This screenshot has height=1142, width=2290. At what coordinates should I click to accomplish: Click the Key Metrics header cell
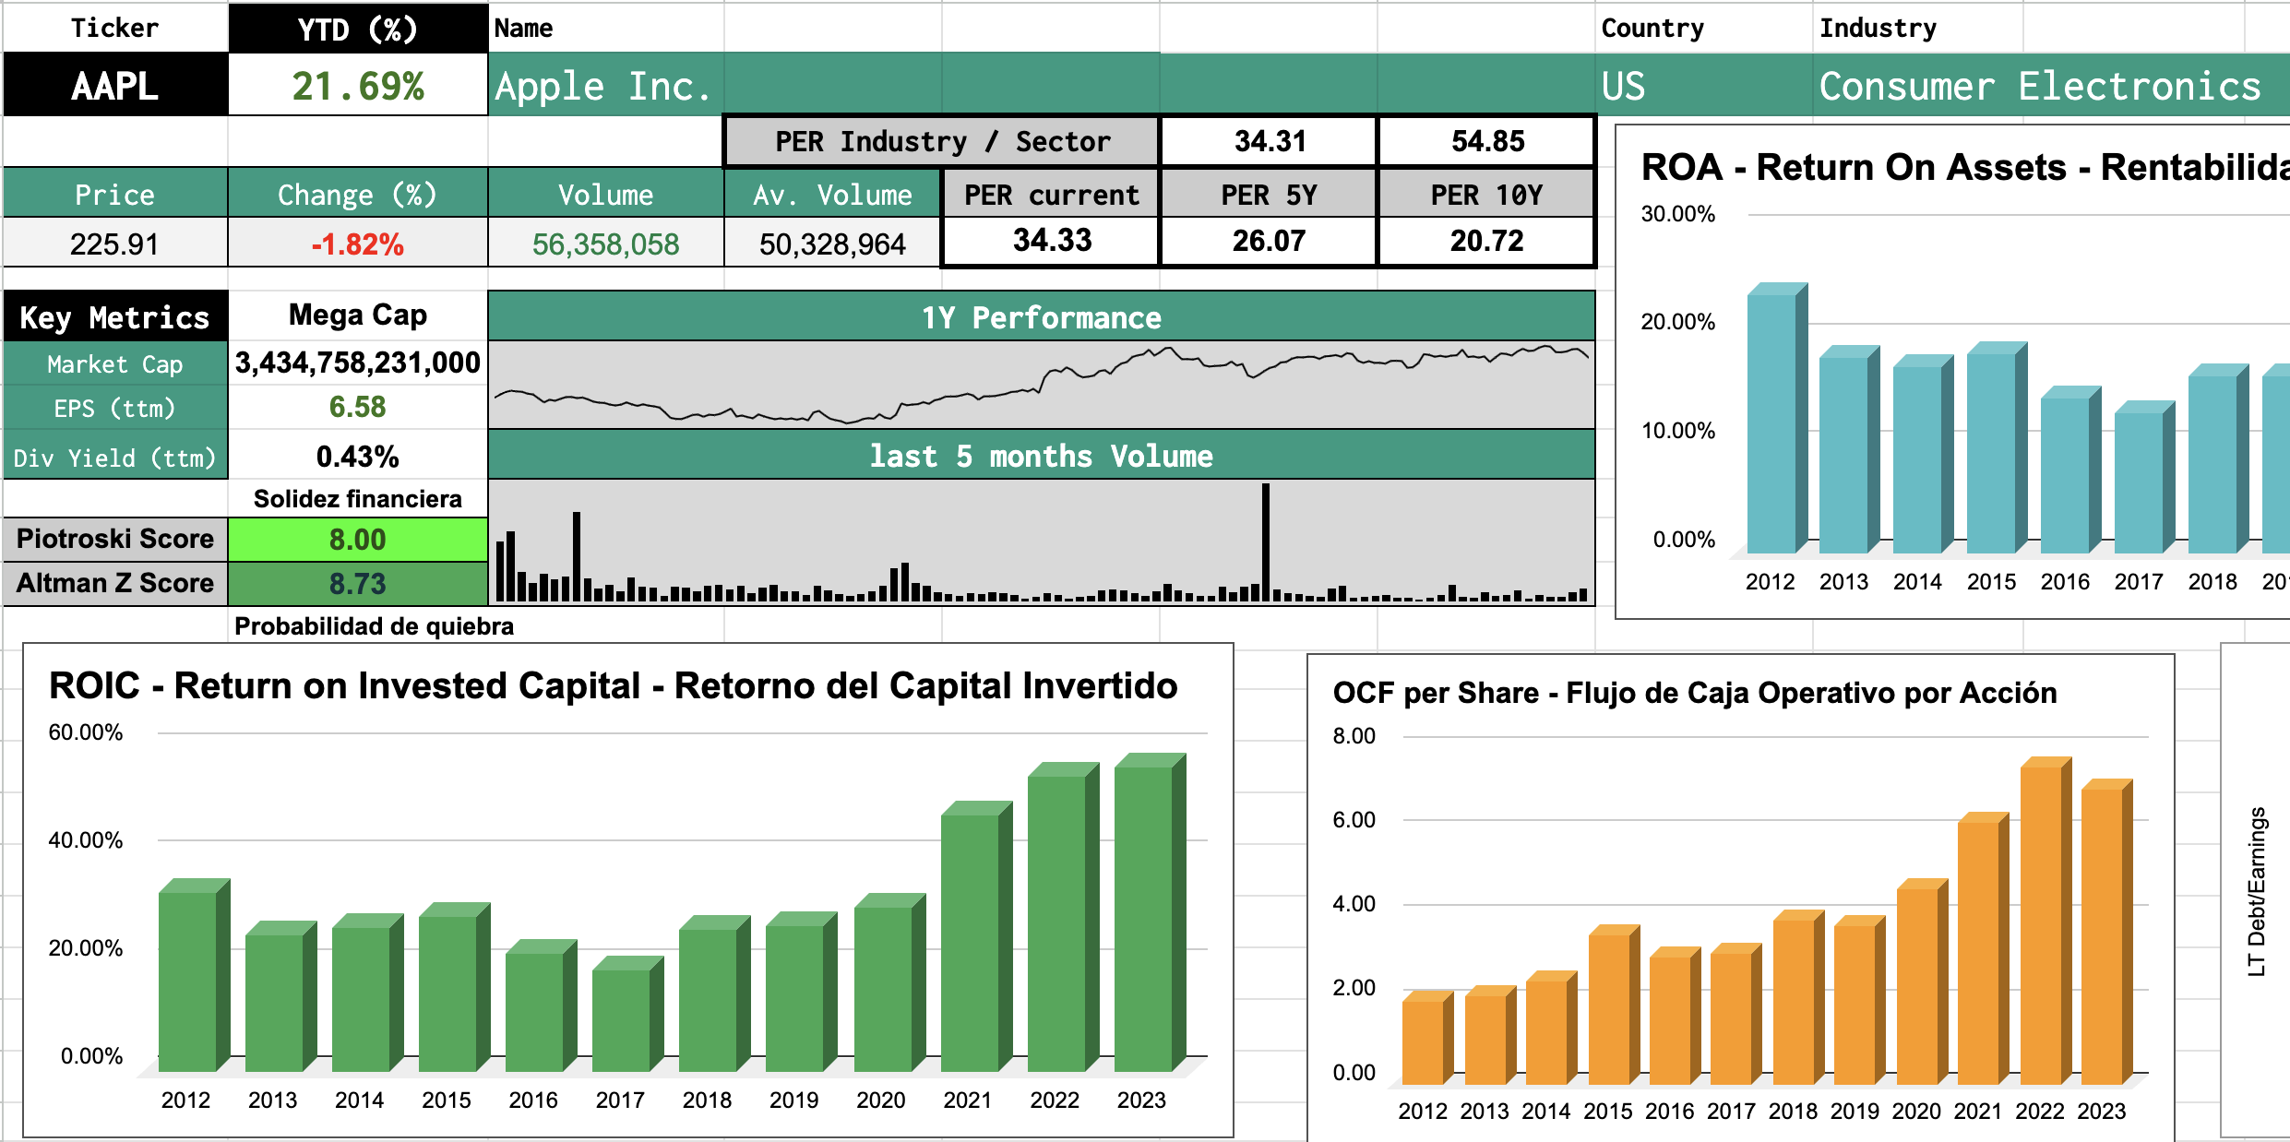[115, 316]
